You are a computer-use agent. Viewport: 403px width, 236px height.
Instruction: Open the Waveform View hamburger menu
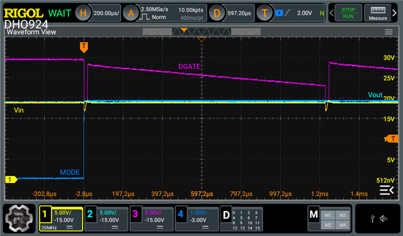tap(389, 32)
